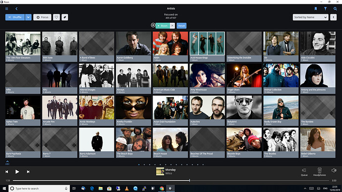Open The 13th Floor Elevators artist

point(23,47)
